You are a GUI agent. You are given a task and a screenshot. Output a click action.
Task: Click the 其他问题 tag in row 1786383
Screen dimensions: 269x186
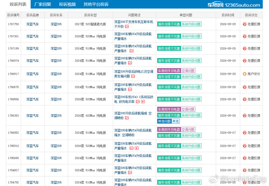pos(164,121)
